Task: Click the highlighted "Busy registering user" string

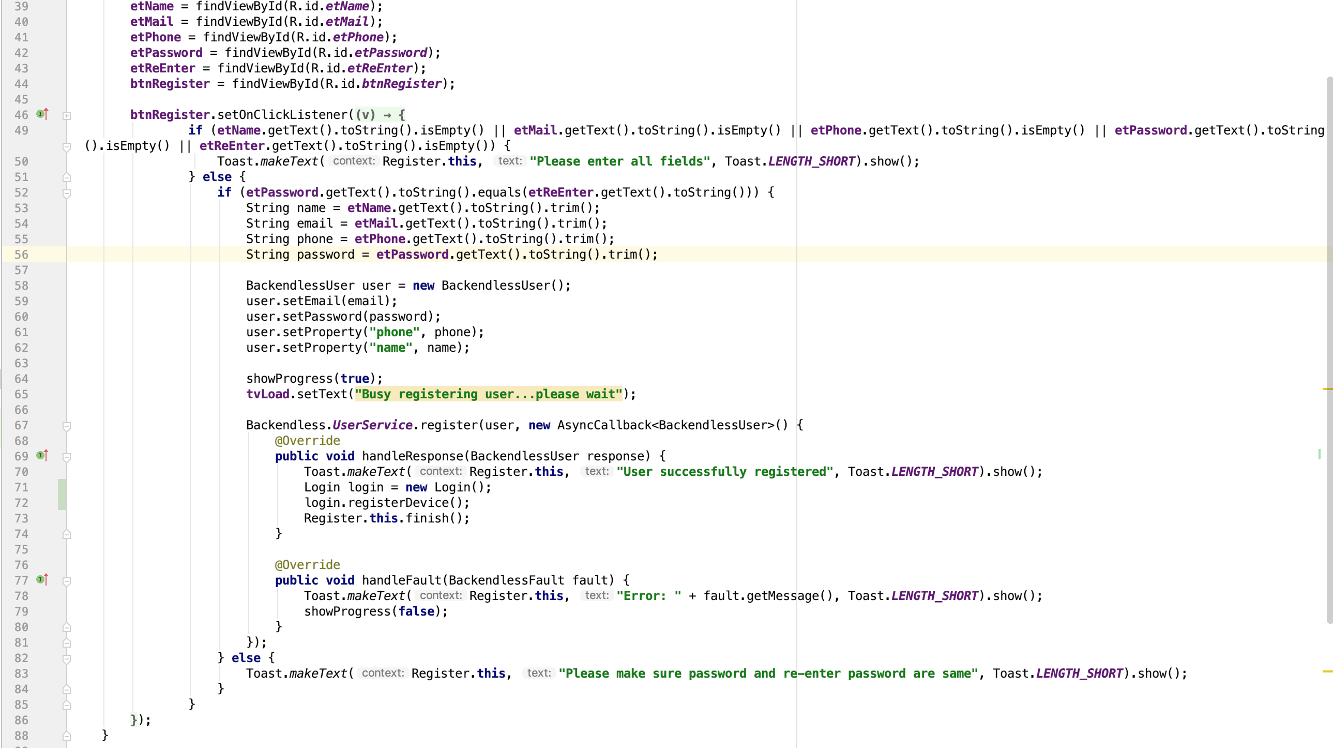Action: pyautogui.click(x=488, y=394)
